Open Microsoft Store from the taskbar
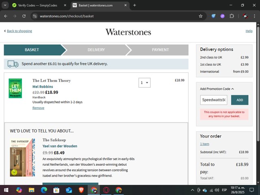260x195 pixels. click(56, 190)
